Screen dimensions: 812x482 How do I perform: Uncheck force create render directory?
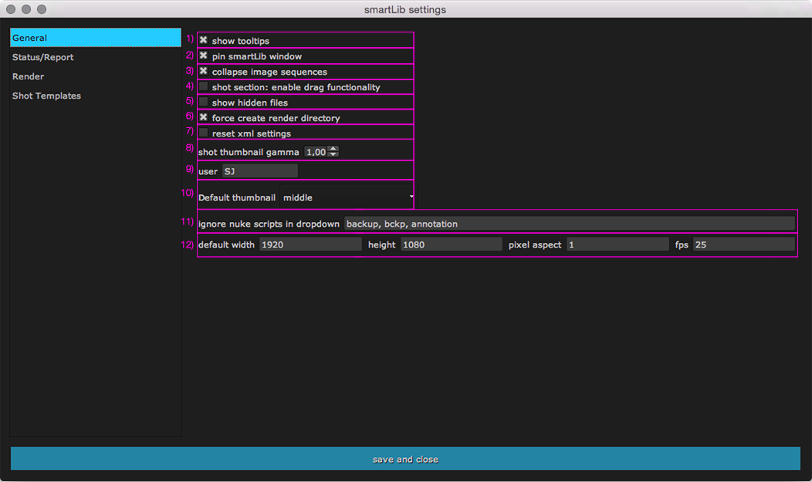click(x=204, y=118)
